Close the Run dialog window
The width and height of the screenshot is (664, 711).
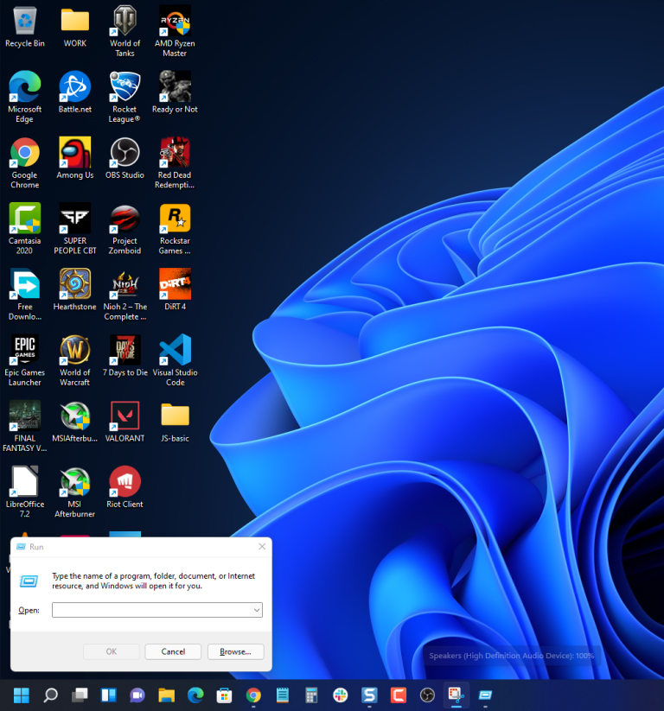(x=262, y=546)
